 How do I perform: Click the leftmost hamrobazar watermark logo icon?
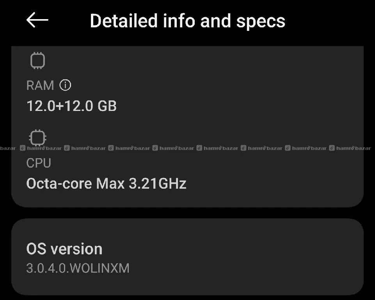(x=23, y=148)
